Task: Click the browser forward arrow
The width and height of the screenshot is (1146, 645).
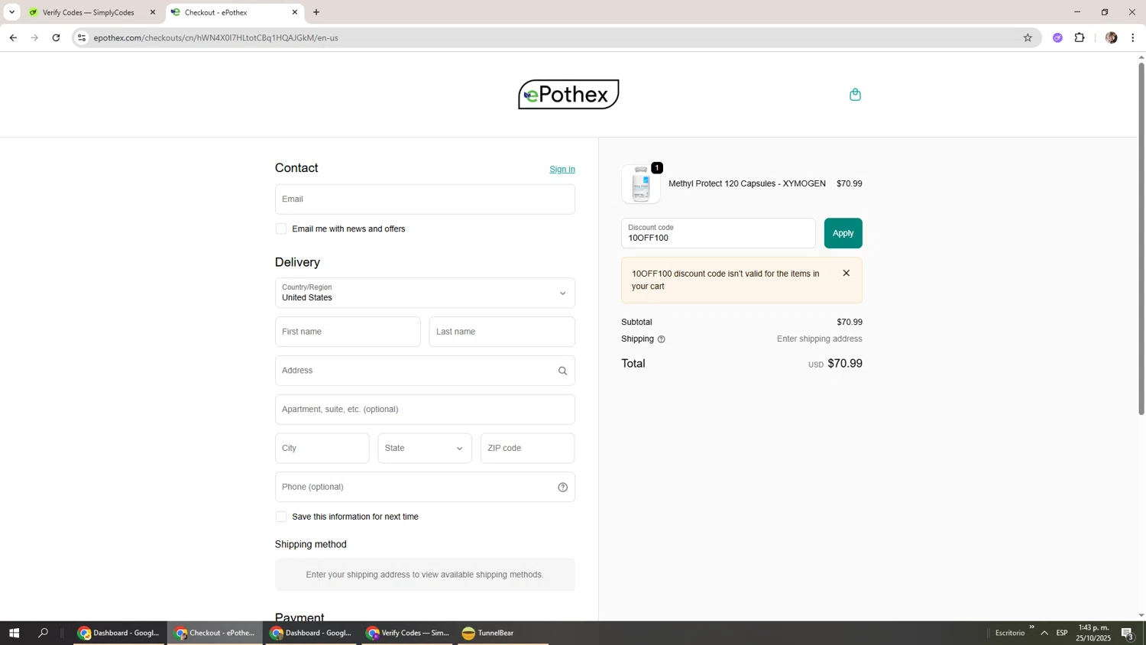Action: pyautogui.click(x=34, y=37)
